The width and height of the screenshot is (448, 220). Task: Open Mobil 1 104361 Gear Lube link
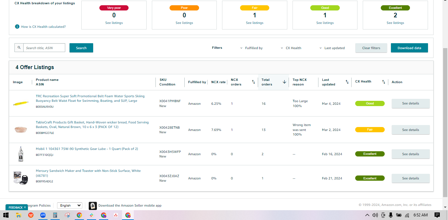click(87, 149)
